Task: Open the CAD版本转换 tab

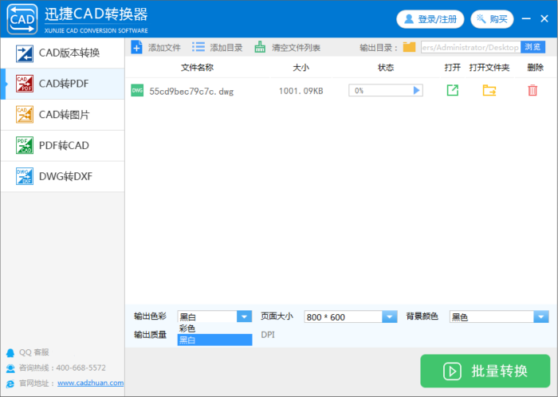Action: click(x=63, y=53)
